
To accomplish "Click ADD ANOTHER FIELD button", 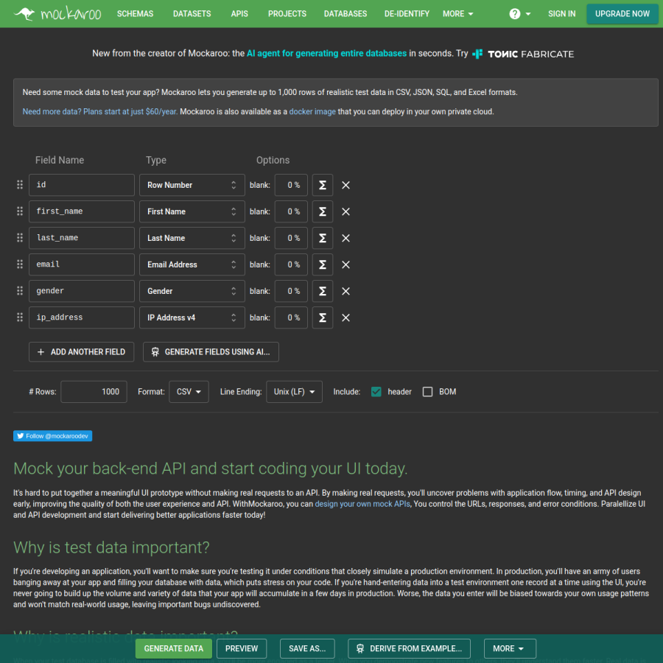I will 81,352.
